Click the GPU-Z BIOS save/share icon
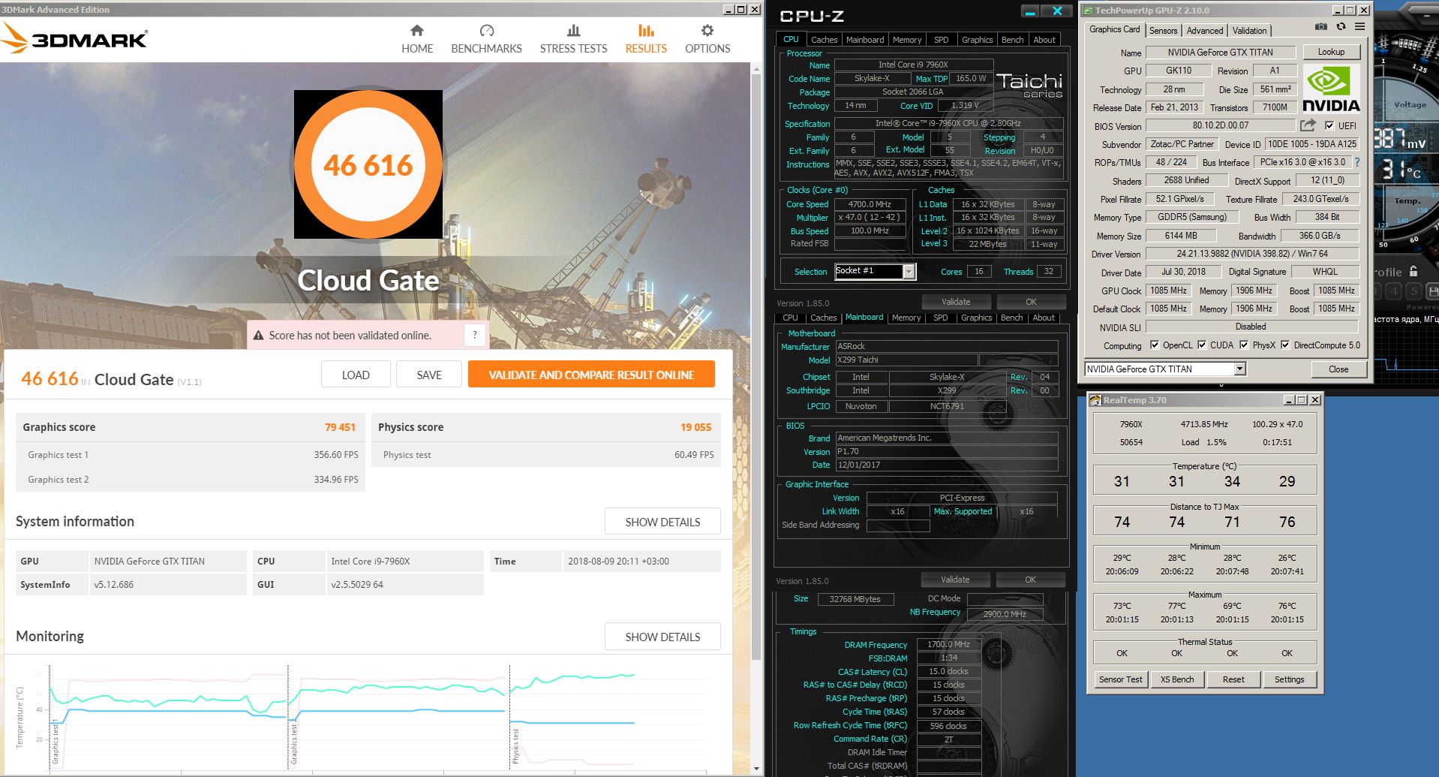This screenshot has height=777, width=1439. point(1308,125)
